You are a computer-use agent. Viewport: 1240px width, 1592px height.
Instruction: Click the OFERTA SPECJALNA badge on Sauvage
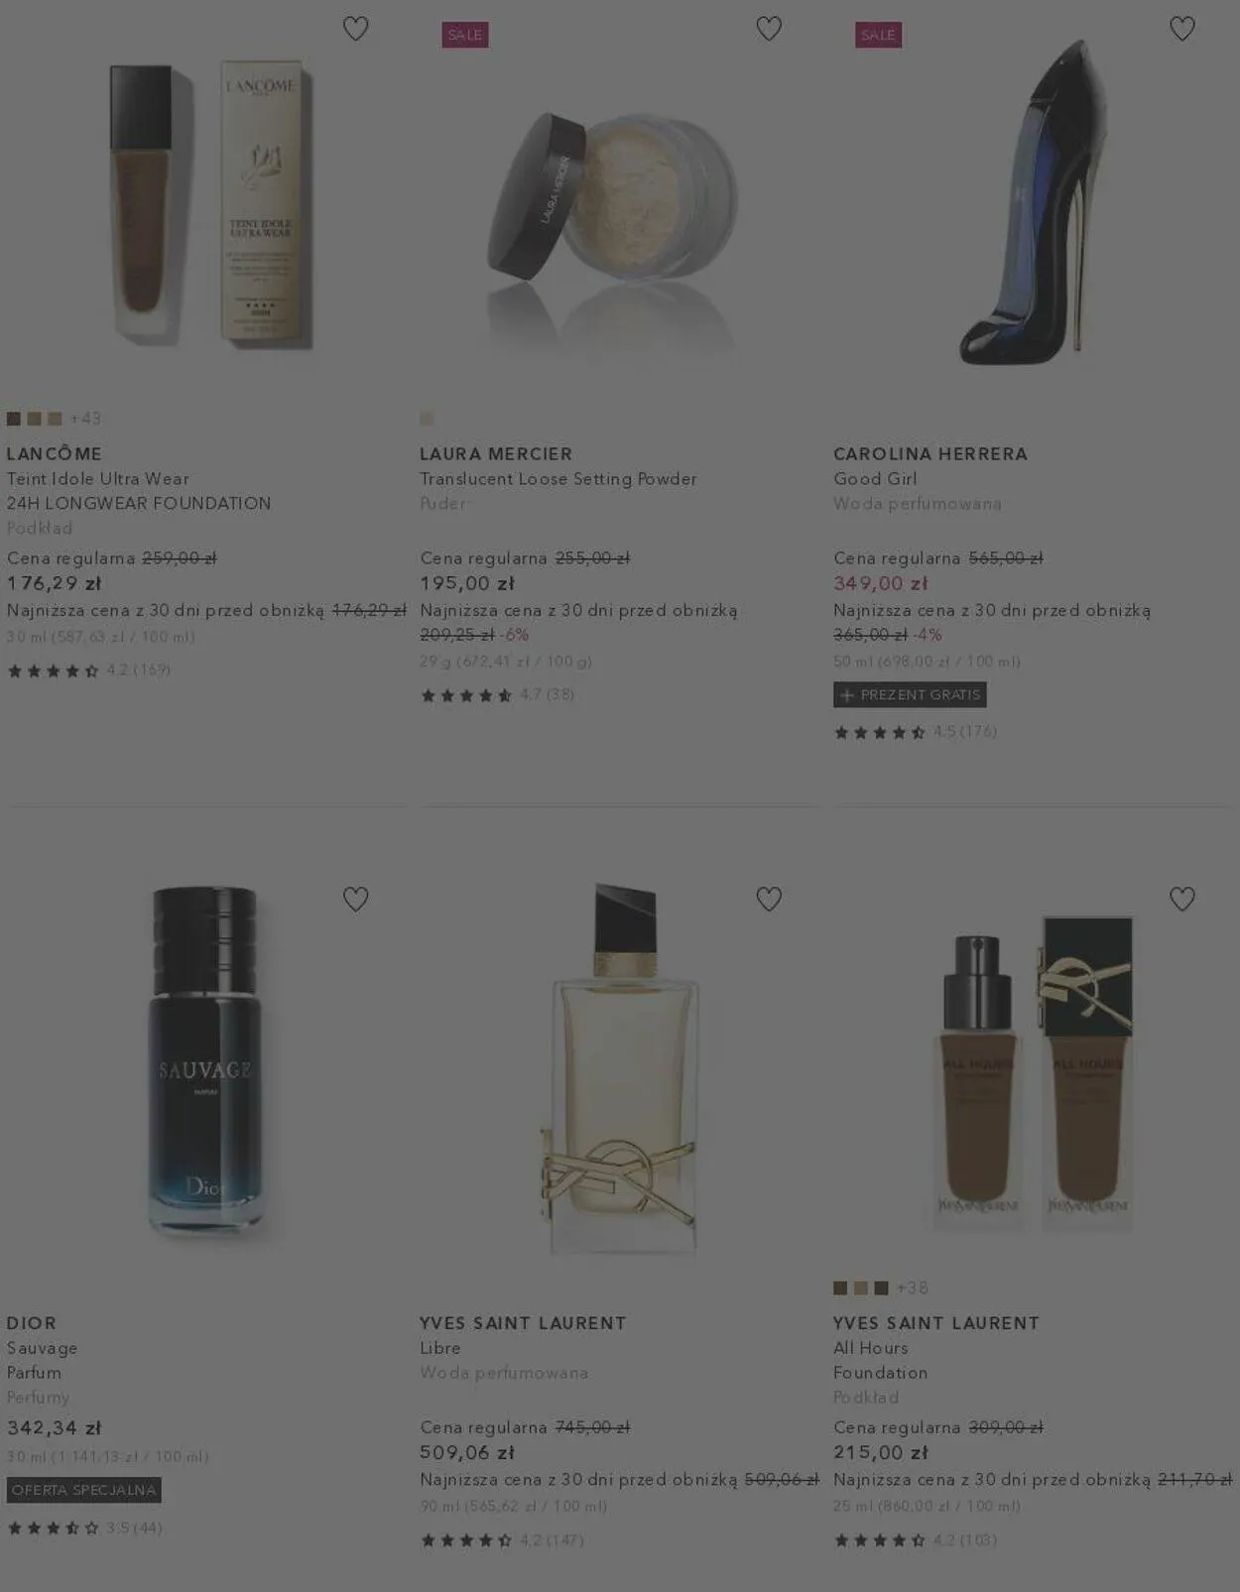(x=84, y=1490)
